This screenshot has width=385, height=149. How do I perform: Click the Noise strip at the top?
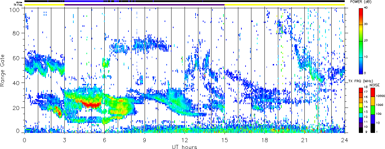[185, 1]
